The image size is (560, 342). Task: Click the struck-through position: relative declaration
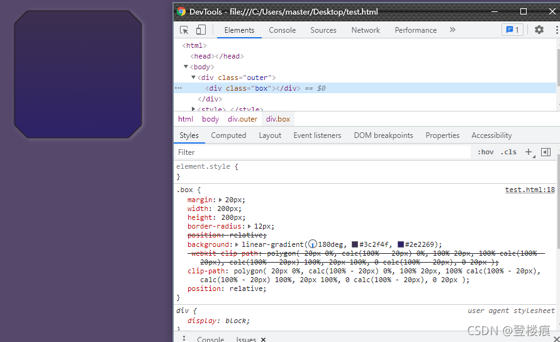(x=227, y=235)
